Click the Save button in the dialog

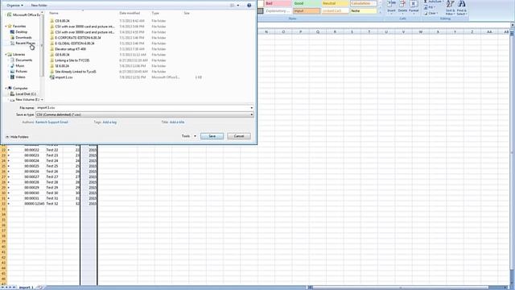pyautogui.click(x=212, y=136)
